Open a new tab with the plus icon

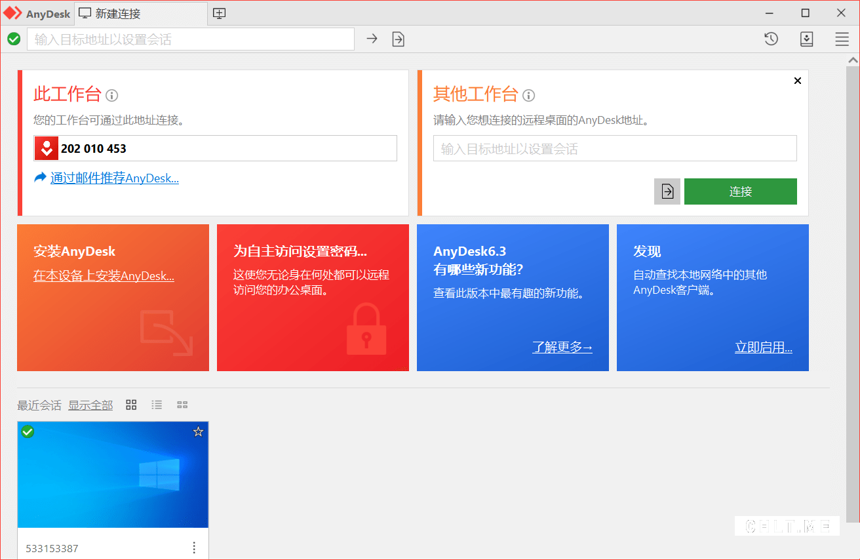click(220, 13)
